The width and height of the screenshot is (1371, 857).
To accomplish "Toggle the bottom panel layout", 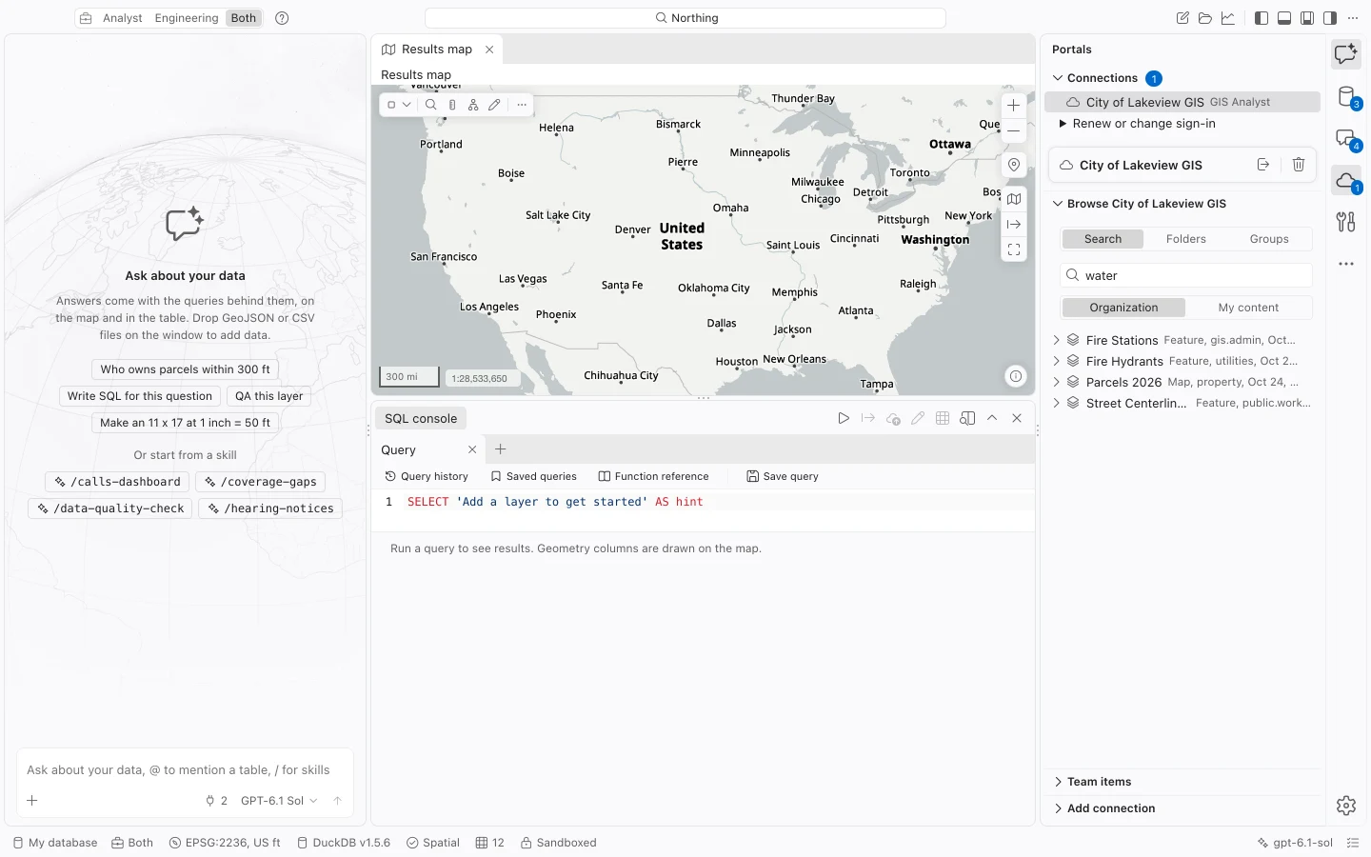I will click(1284, 18).
